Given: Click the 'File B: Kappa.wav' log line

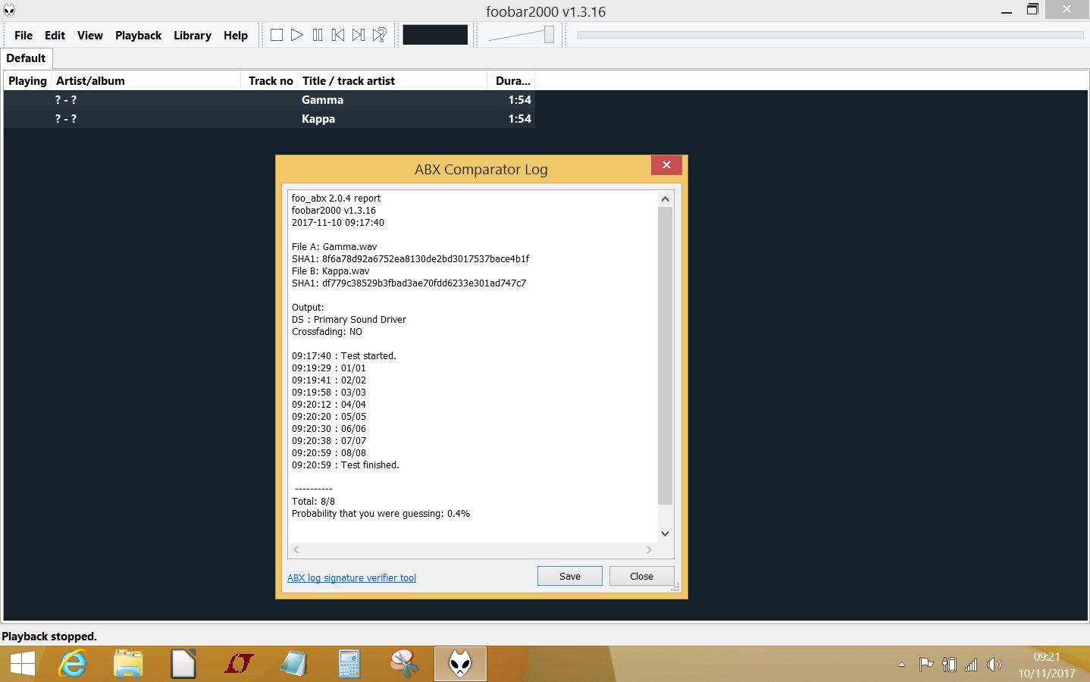Looking at the screenshot, I should click(330, 271).
